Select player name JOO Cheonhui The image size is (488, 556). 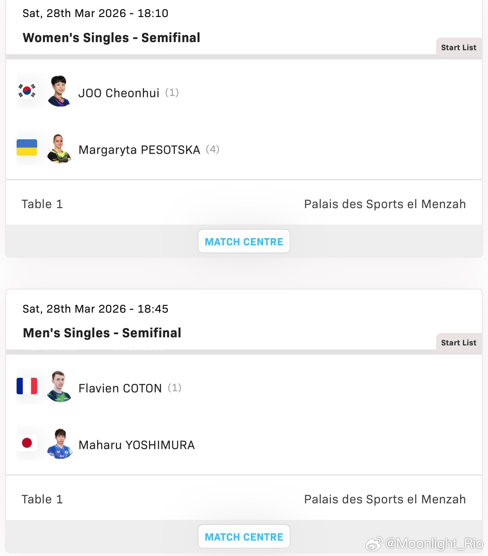pos(119,93)
